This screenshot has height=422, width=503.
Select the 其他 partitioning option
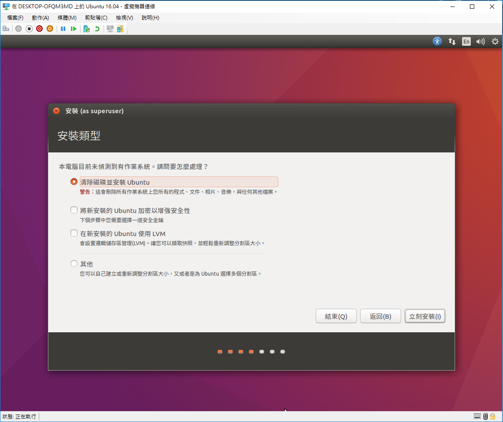(x=74, y=263)
